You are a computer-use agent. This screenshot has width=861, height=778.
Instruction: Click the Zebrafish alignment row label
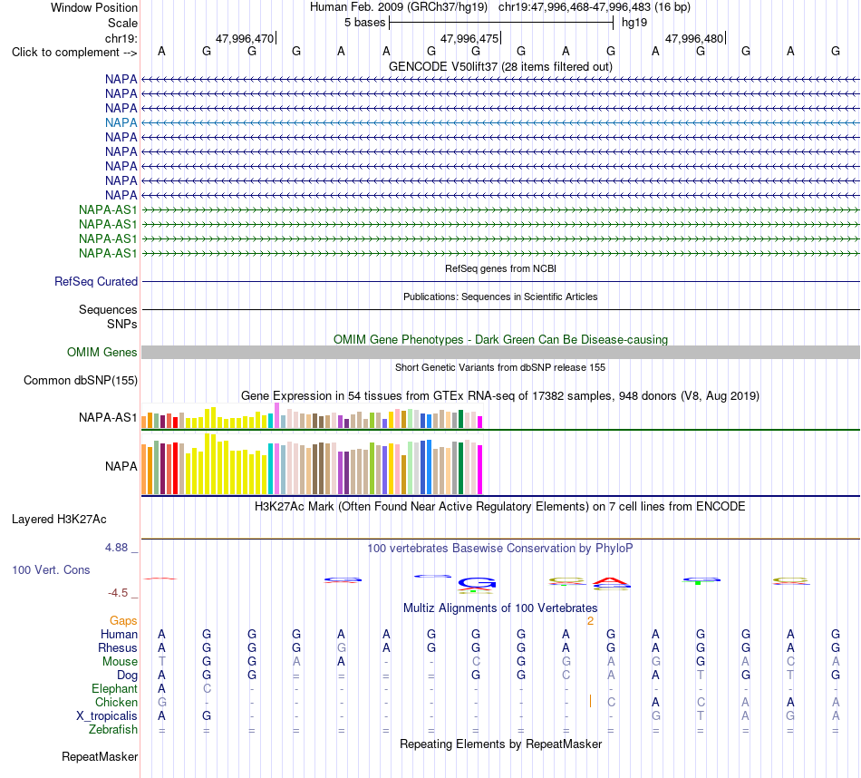[113, 730]
